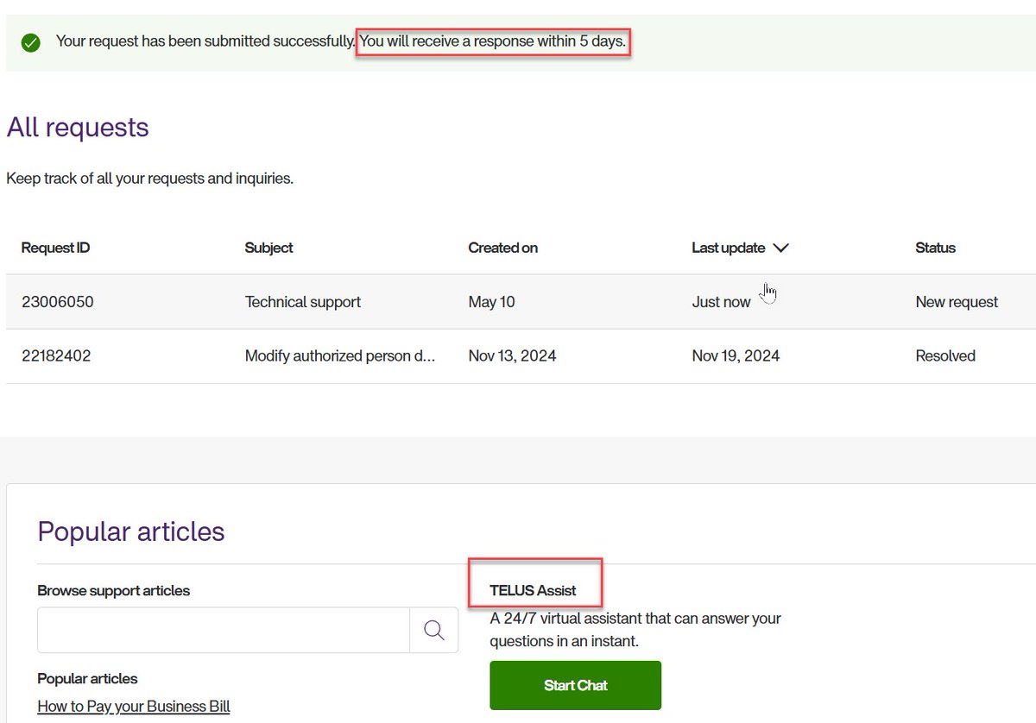Image resolution: width=1036 pixels, height=723 pixels.
Task: Click the green success checkmark icon
Action: coord(31,42)
